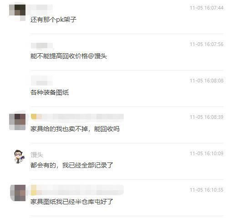Click the timestamp 11-05 16:08:39
232x218 pixels.
tap(207, 117)
